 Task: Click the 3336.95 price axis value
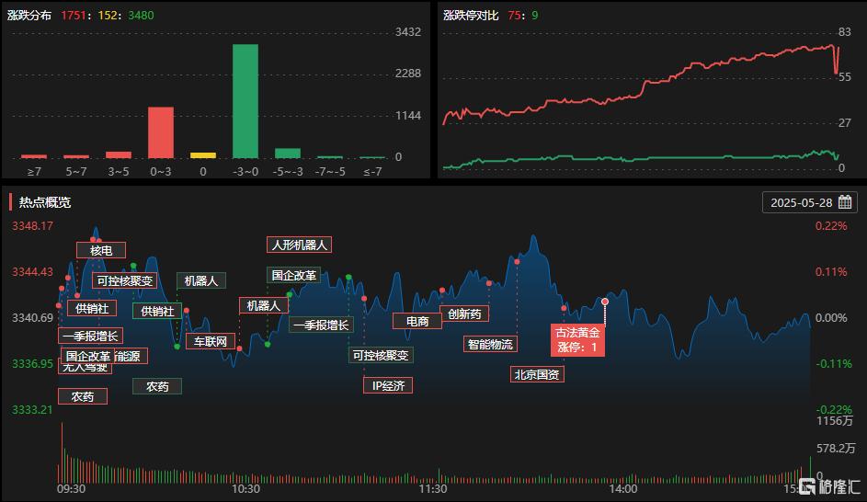click(32, 363)
